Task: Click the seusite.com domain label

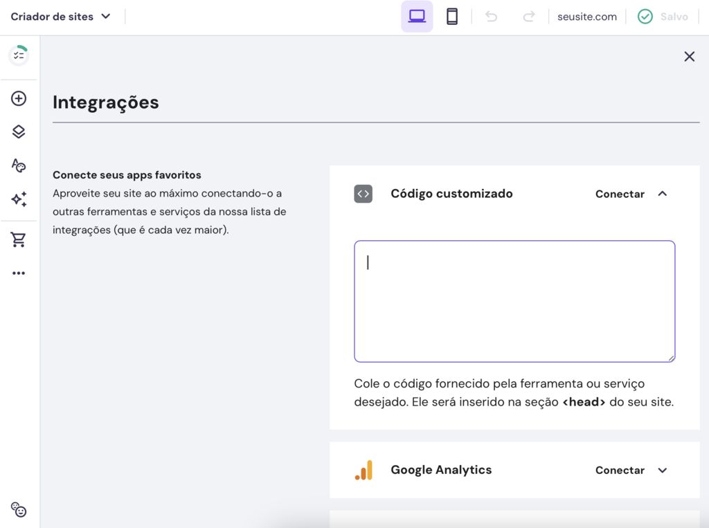Action: [x=586, y=16]
